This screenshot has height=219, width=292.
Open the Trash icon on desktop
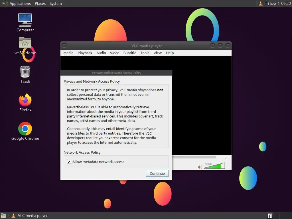tap(25, 74)
